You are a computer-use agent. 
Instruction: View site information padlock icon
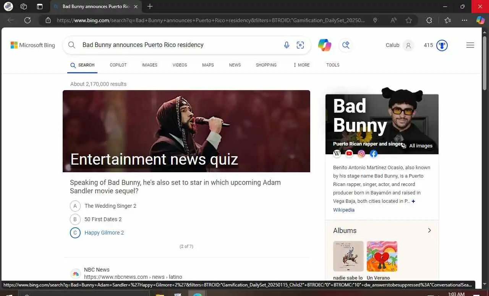[48, 20]
